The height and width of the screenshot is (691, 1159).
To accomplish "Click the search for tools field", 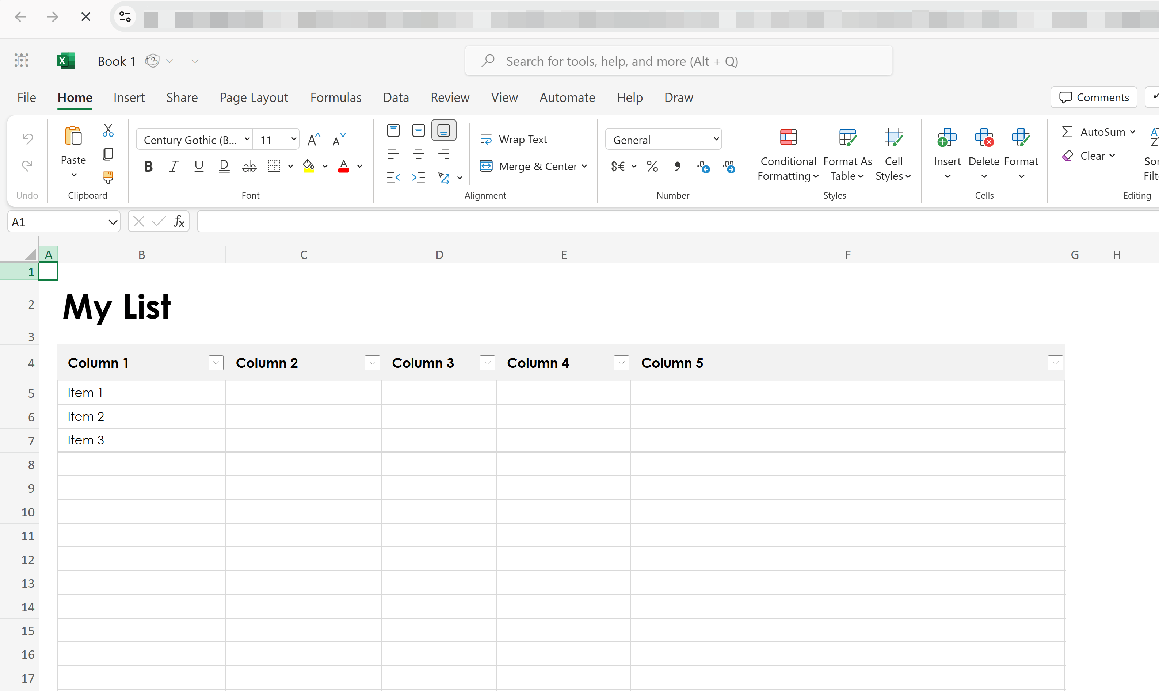I will click(x=678, y=61).
